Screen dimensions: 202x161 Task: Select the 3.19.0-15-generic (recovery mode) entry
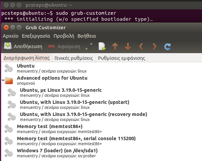102,117
